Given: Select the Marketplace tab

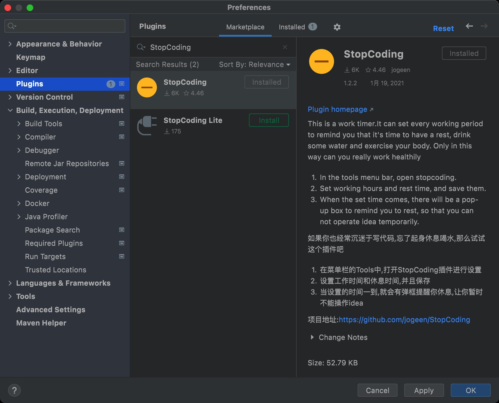Looking at the screenshot, I should 245,27.
